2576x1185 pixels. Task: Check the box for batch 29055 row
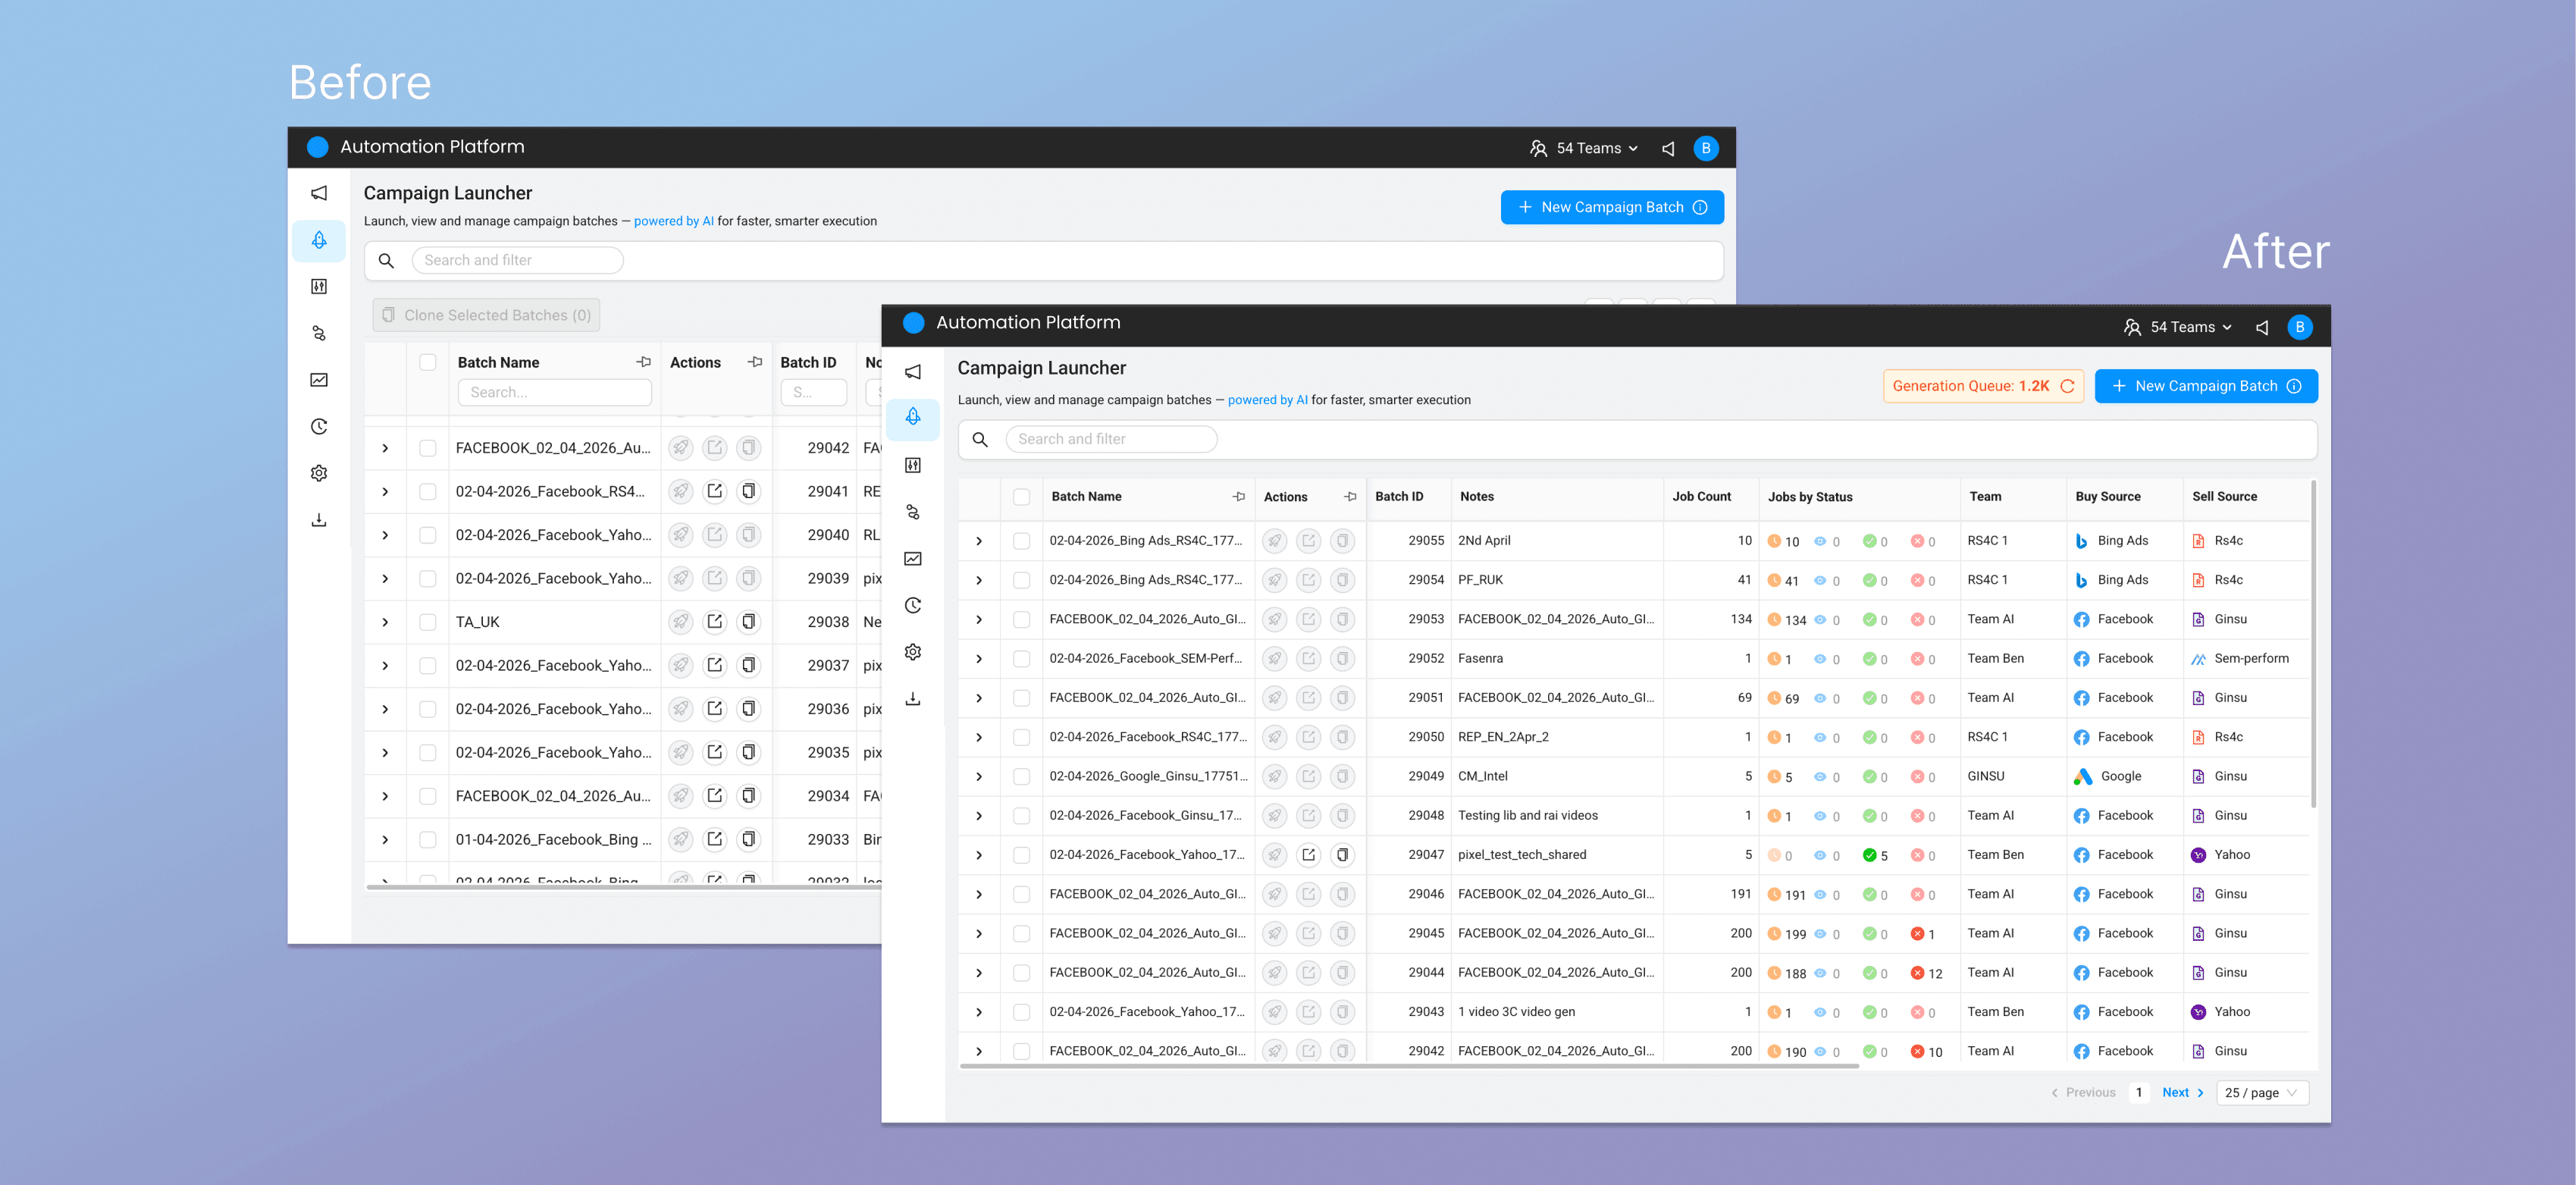coord(1021,541)
